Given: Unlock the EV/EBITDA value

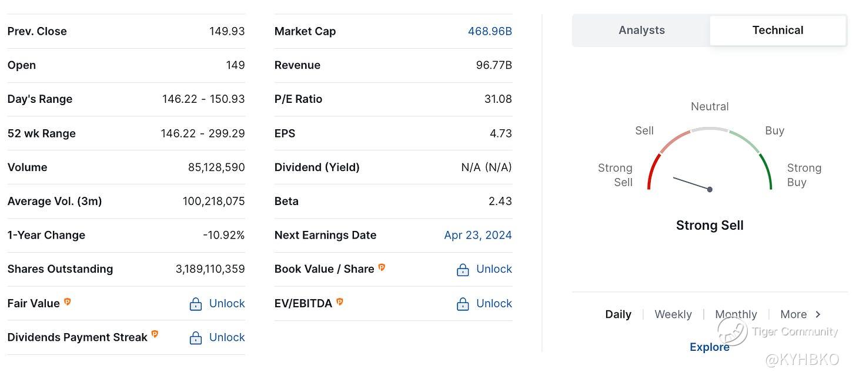Looking at the screenshot, I should (494, 304).
